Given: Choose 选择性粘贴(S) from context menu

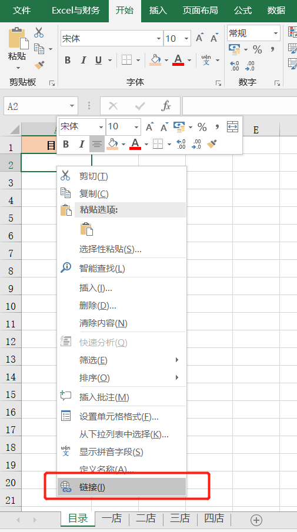Looking at the screenshot, I should tap(122, 249).
